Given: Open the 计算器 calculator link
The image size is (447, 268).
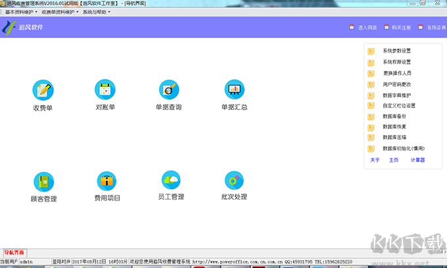Looking at the screenshot, I should pos(417,159).
